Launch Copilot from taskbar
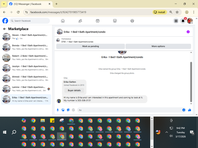 24,120
